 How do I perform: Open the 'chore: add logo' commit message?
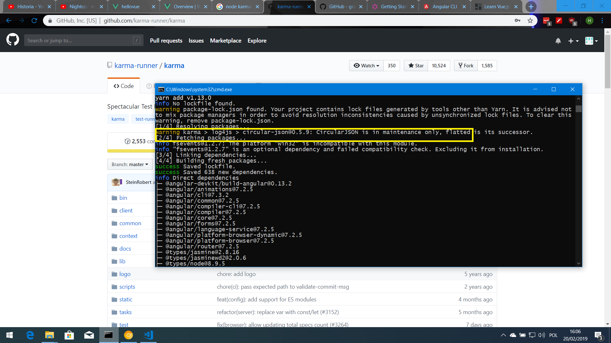pos(236,274)
